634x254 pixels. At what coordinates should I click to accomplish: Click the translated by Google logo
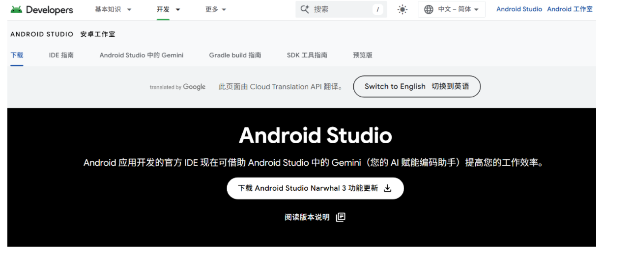[x=178, y=87]
